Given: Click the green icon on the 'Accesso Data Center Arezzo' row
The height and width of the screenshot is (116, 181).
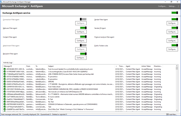Looking at the screenshot, I should point(4,74).
